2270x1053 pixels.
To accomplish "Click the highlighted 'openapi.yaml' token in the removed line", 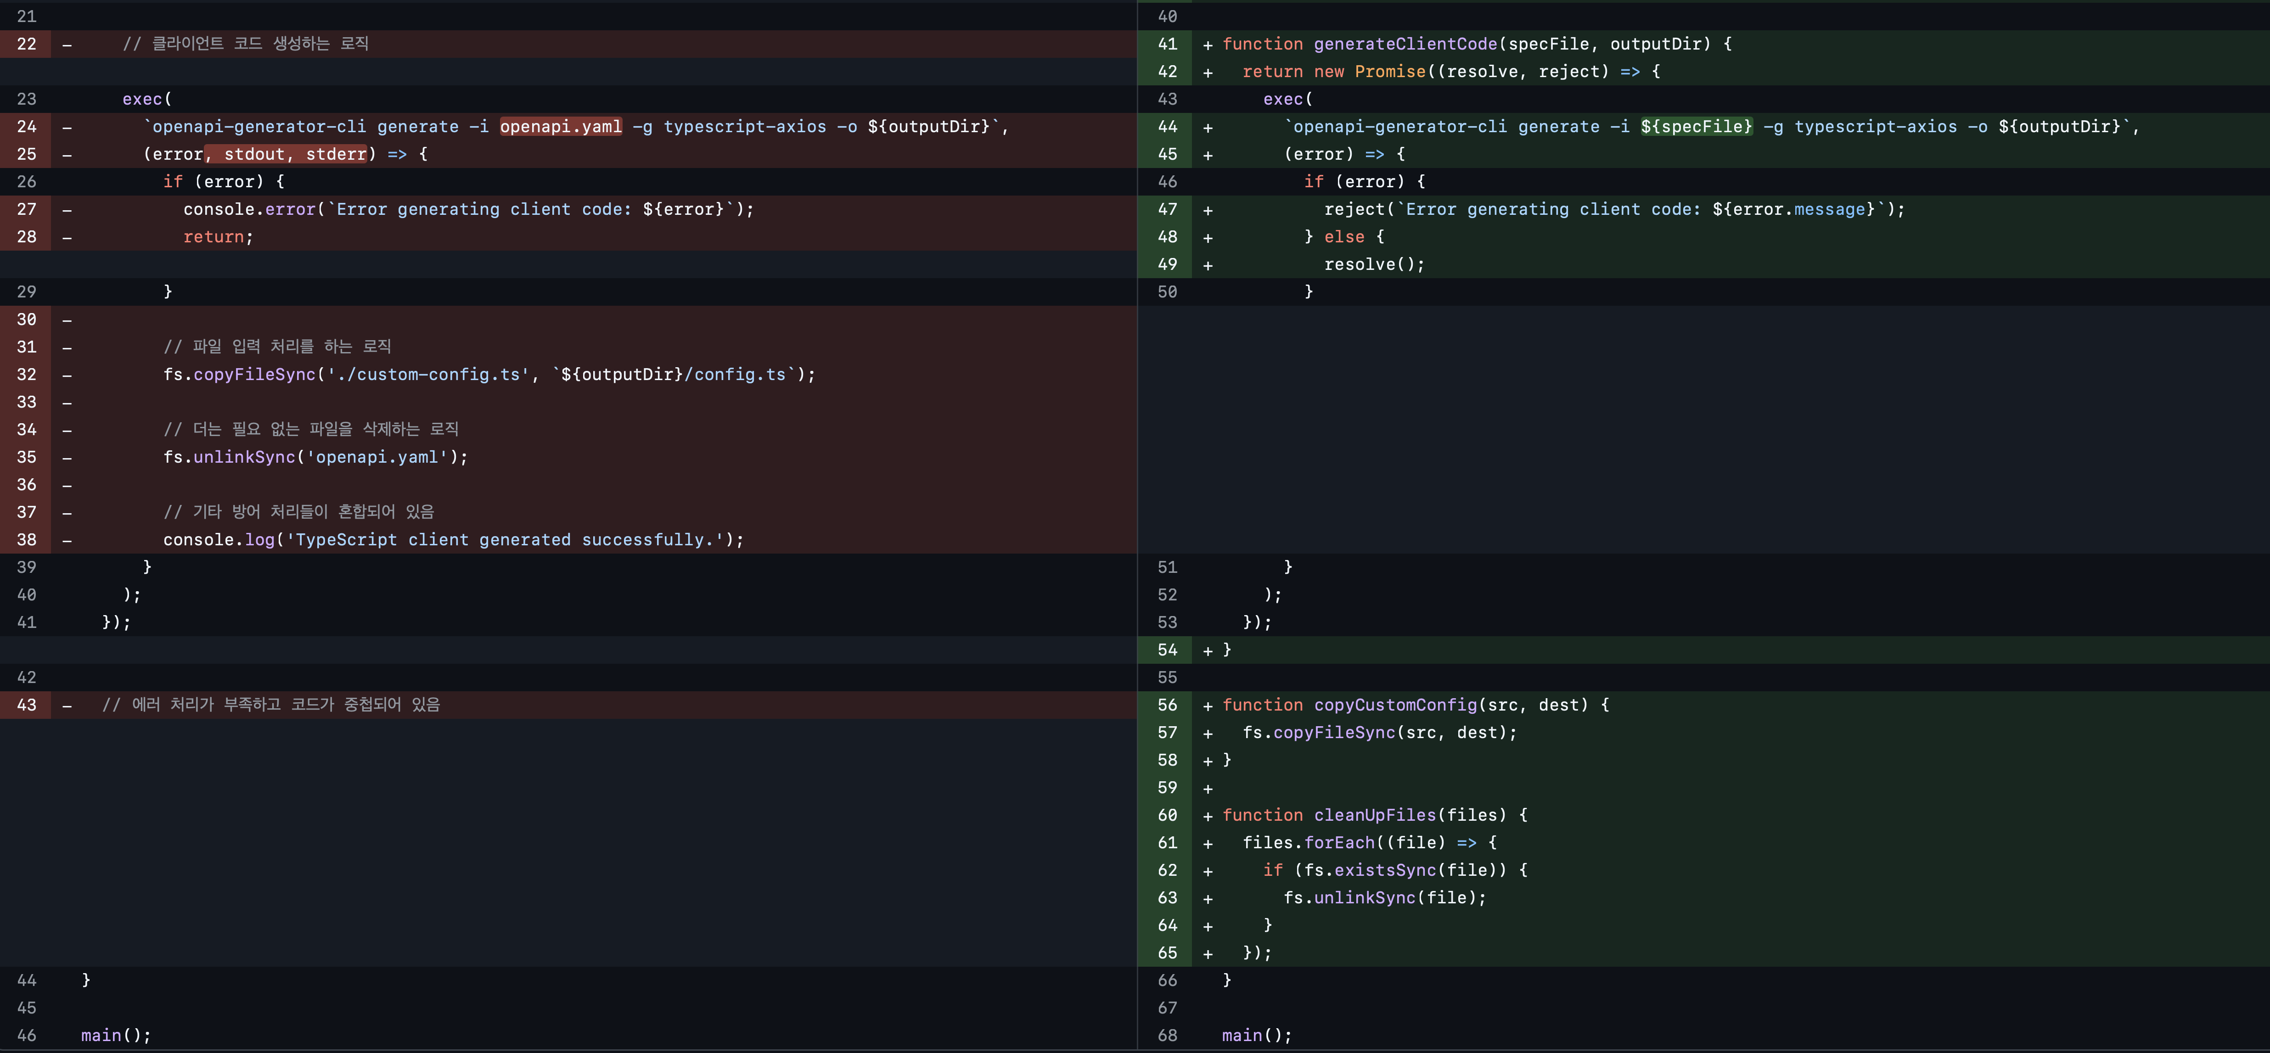I will tap(561, 127).
